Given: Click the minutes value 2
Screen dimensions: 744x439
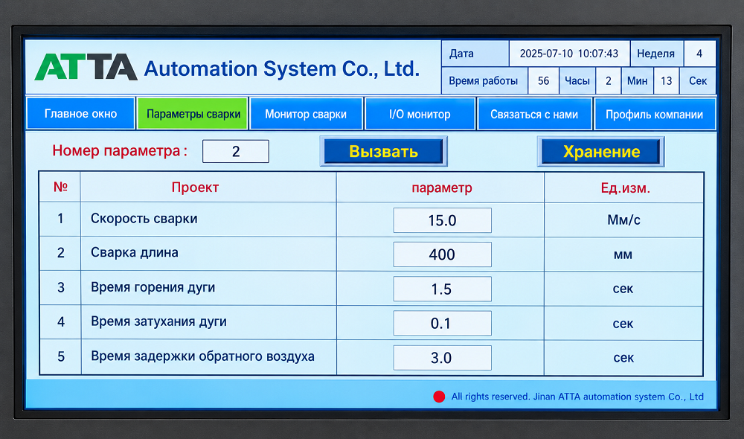Looking at the screenshot, I should (x=609, y=80).
